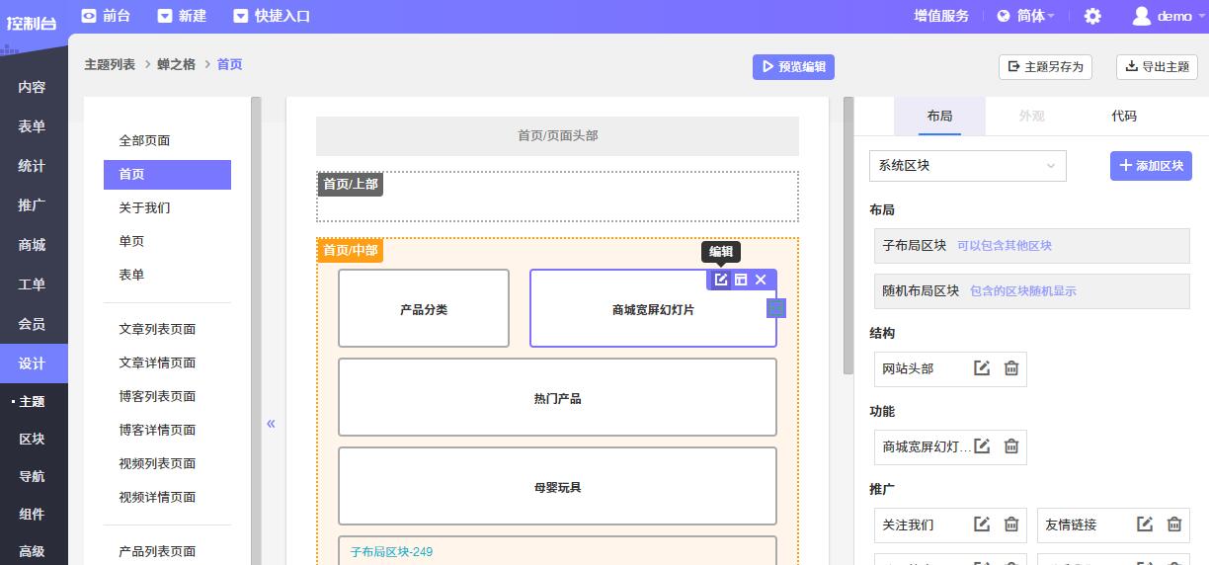Open the demo user menu
1209x565 pixels.
pos(1163,16)
